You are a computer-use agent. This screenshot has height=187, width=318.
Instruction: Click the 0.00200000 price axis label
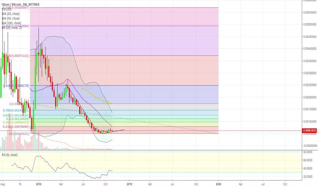click(x=310, y=97)
